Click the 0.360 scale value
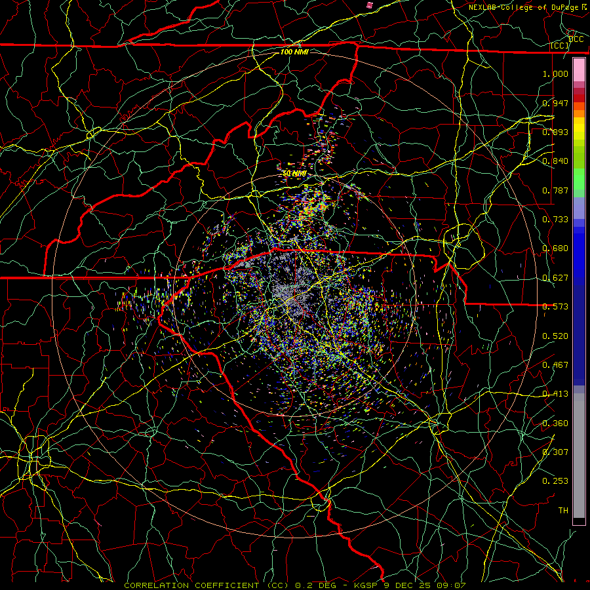Viewport: 590px width, 590px height. (555, 423)
